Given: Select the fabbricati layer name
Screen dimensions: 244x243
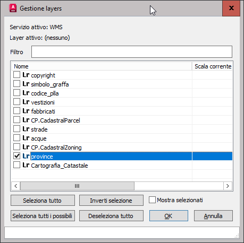Looking at the screenshot, I should (x=43, y=111).
